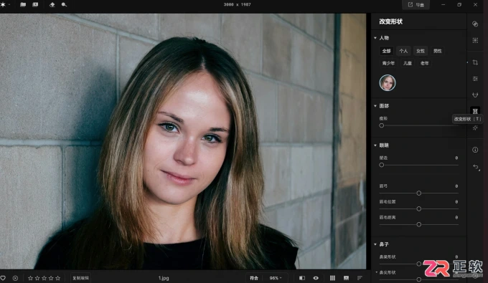This screenshot has width=488, height=283.
Task: Select the detected face thumbnail
Action: point(388,82)
